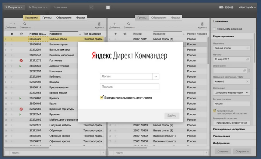
Task: Click green flag icon for campaign 26536435
Action: [x=20, y=66]
